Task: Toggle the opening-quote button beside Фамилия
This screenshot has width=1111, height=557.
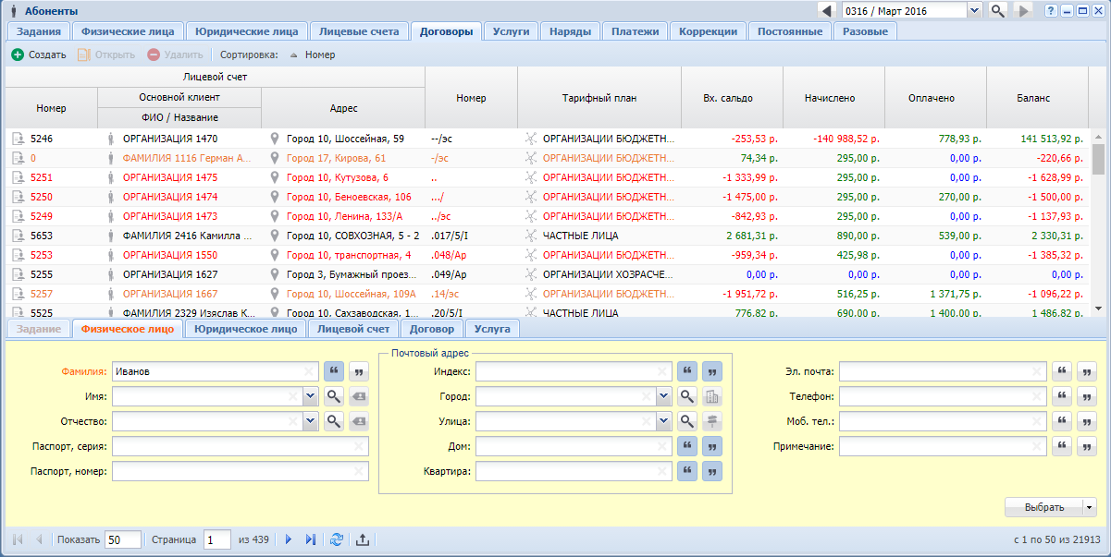Action: (334, 371)
